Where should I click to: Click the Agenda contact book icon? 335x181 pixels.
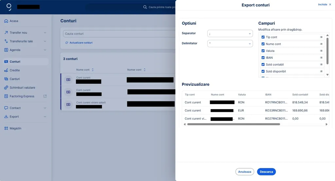tap(6, 50)
